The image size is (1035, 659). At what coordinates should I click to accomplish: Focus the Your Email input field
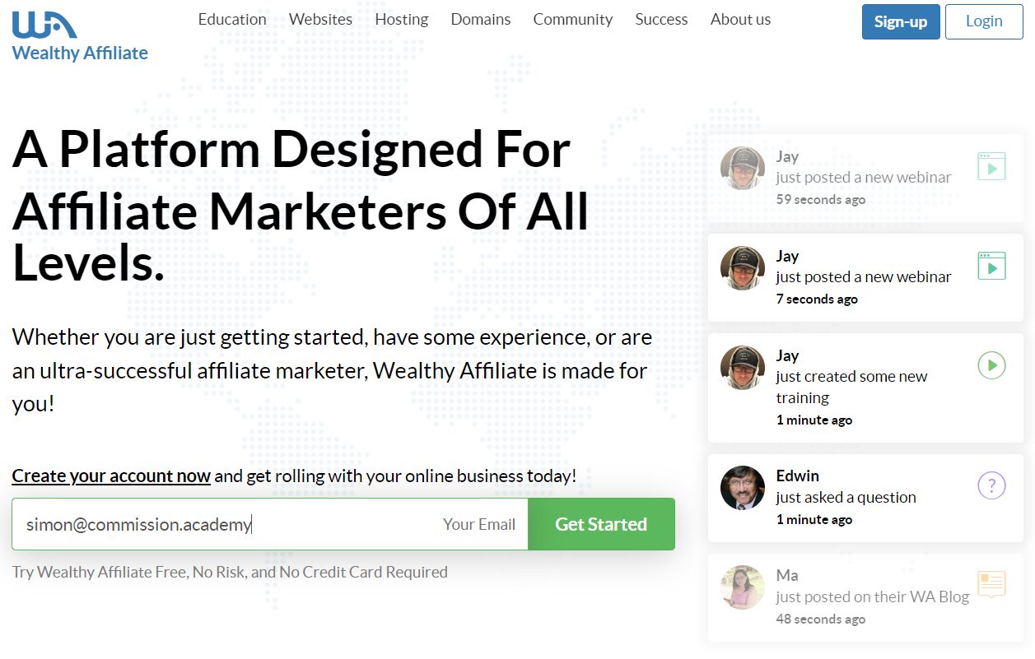pyautogui.click(x=270, y=524)
